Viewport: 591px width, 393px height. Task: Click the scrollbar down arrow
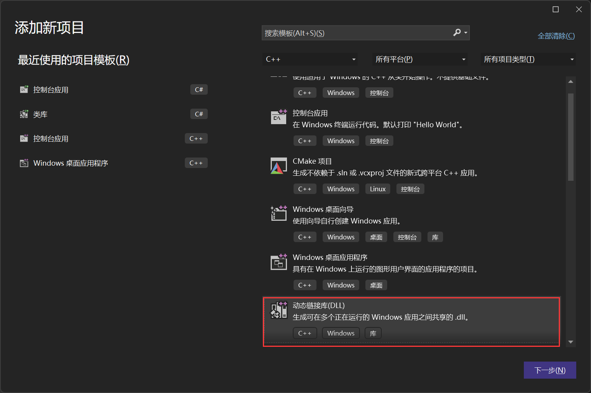point(570,341)
